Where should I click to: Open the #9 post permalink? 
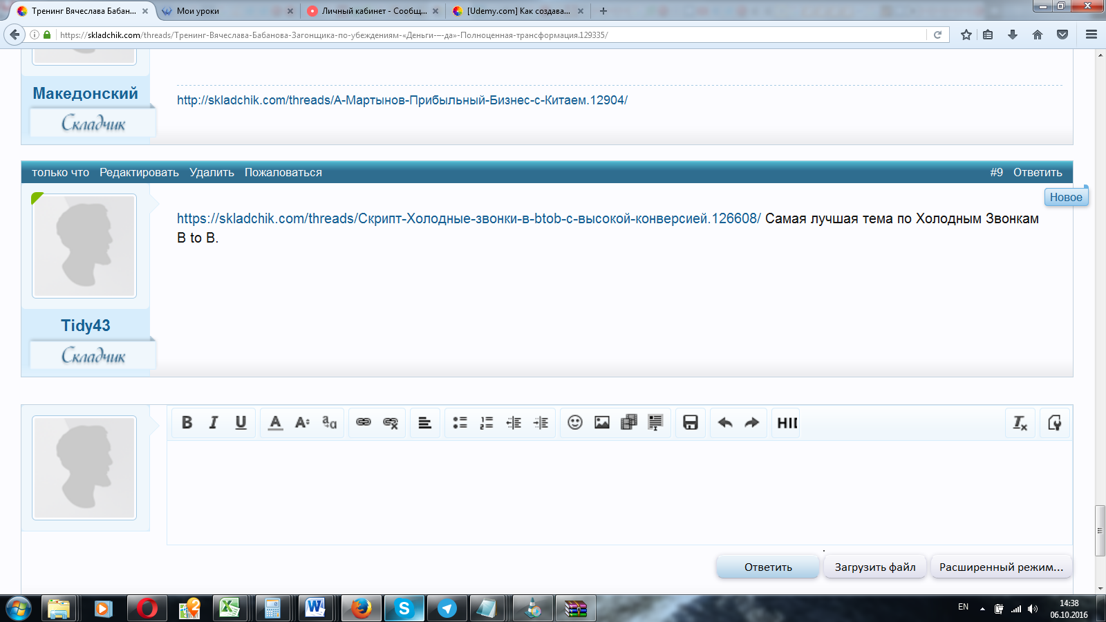click(996, 172)
